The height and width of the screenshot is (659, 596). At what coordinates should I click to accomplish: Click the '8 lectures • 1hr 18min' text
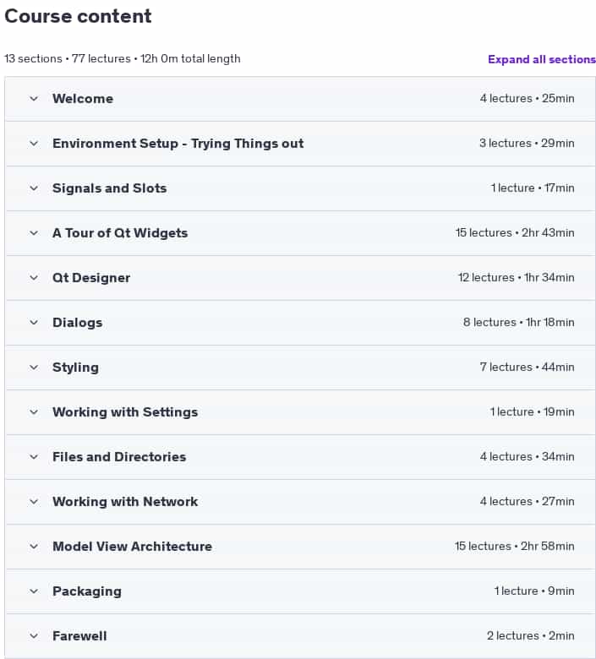click(518, 323)
